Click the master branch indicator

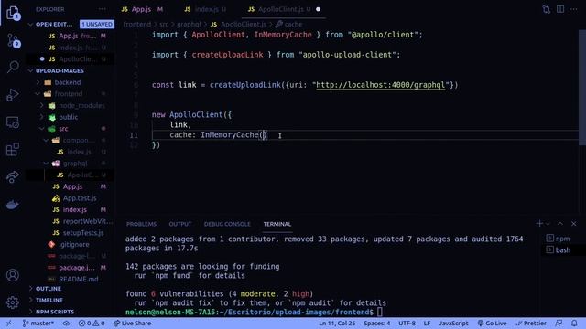point(38,323)
